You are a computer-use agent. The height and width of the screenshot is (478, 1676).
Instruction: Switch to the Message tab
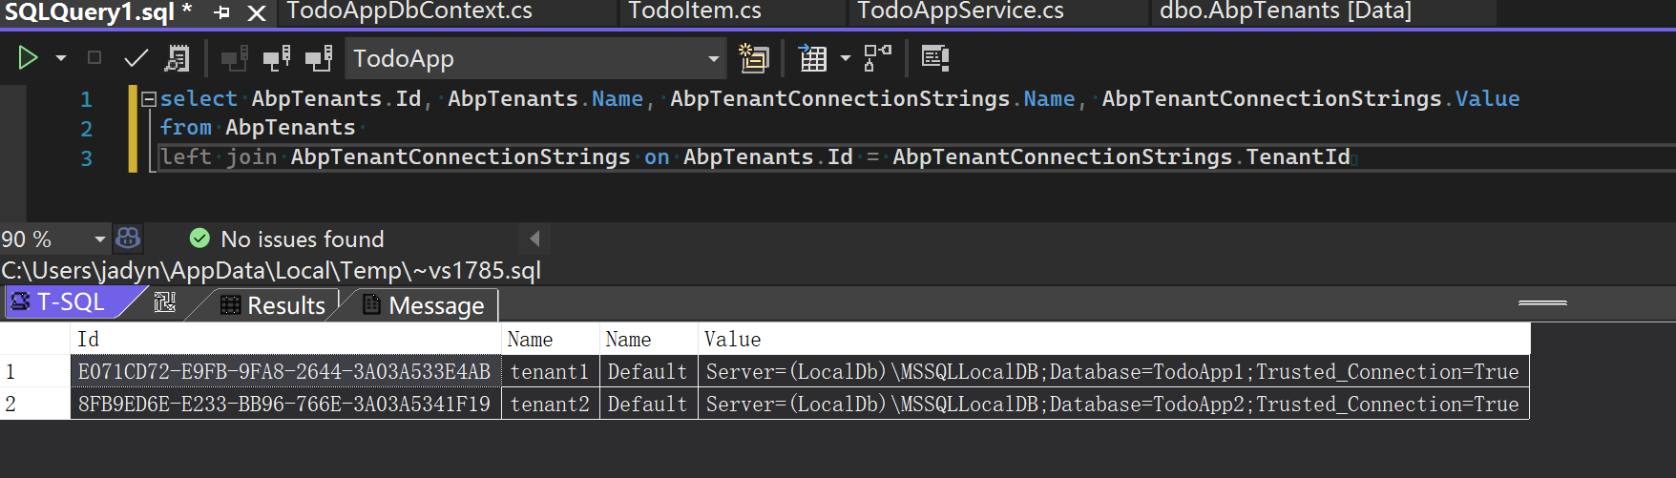pos(424,305)
